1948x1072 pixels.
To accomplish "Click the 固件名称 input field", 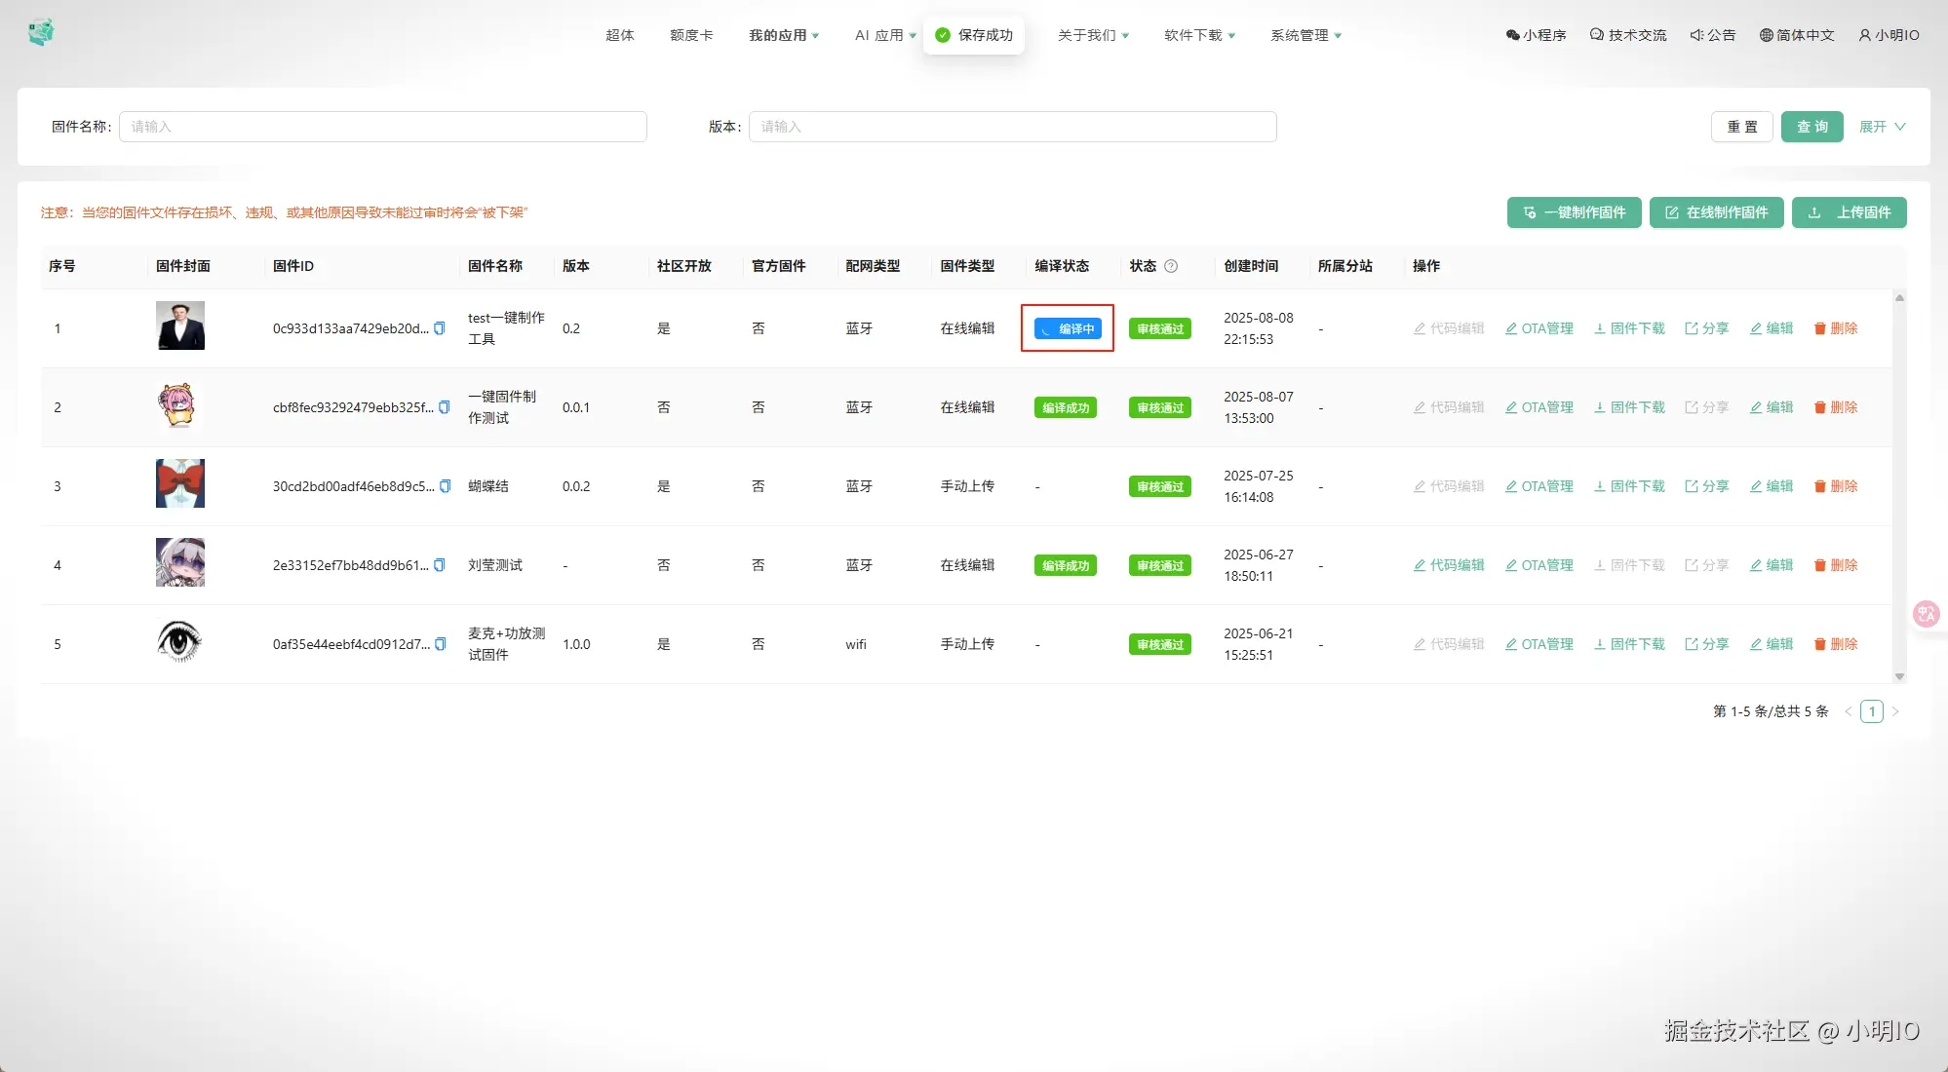I will pyautogui.click(x=382, y=127).
